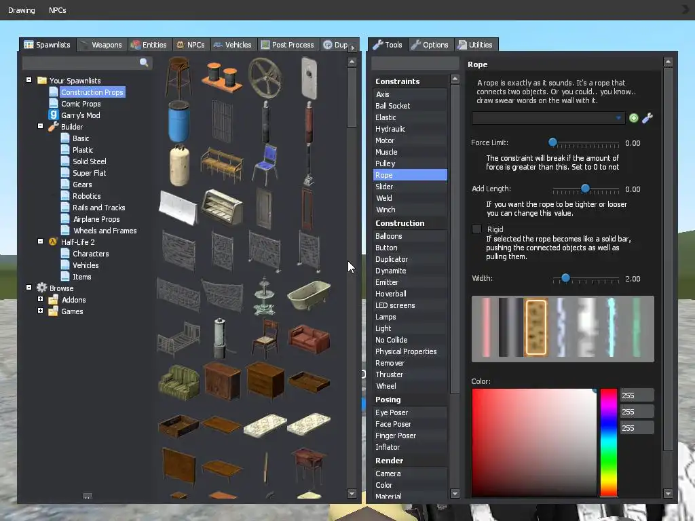Choose the Remover tool
695x521 pixels.
pos(410,363)
